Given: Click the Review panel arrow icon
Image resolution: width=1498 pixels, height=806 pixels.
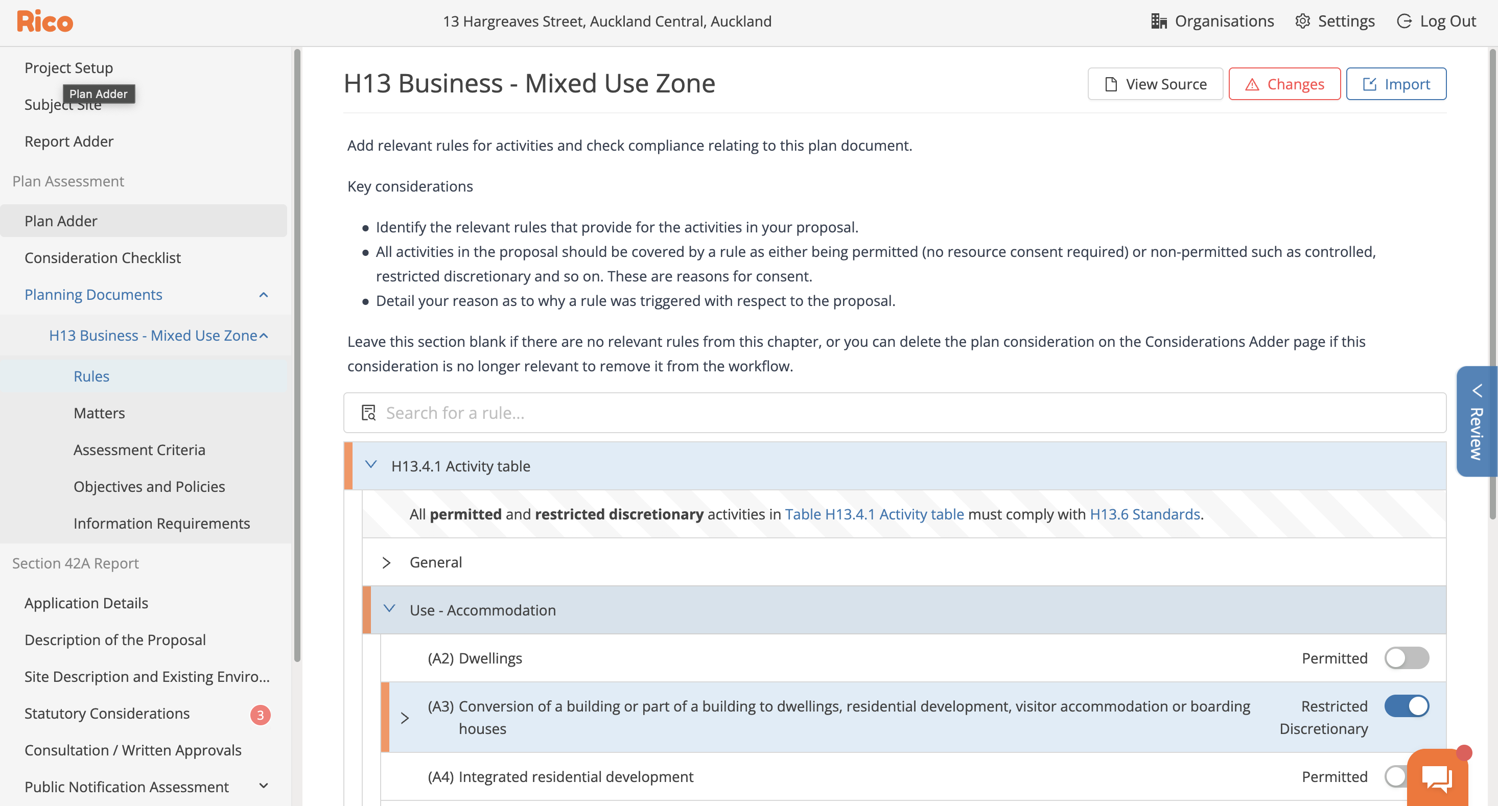Looking at the screenshot, I should tap(1477, 390).
